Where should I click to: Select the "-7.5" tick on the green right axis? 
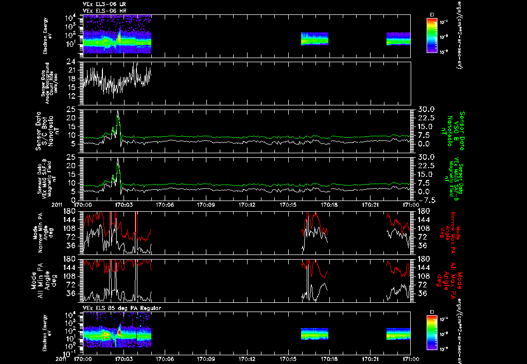pyautogui.click(x=426, y=201)
